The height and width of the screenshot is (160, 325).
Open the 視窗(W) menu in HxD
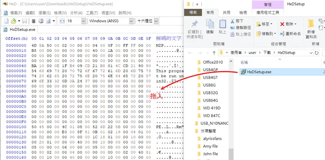(108, 13)
